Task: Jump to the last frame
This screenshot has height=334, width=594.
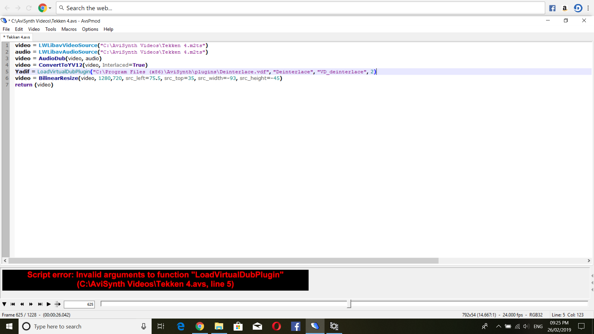Action: (40, 304)
